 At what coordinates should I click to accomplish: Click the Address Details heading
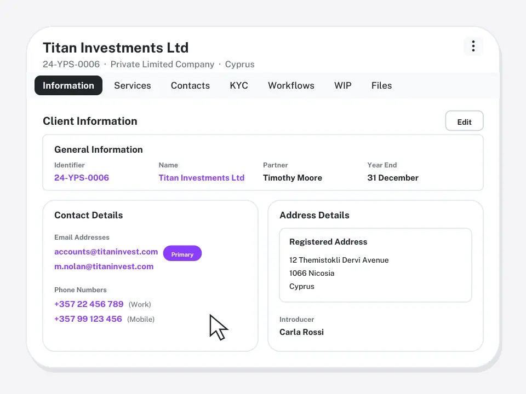(315, 215)
